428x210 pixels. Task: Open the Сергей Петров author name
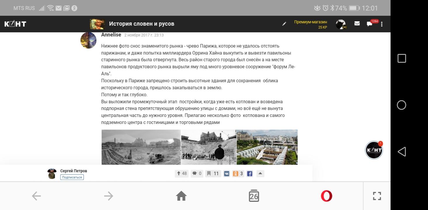pyautogui.click(x=74, y=171)
